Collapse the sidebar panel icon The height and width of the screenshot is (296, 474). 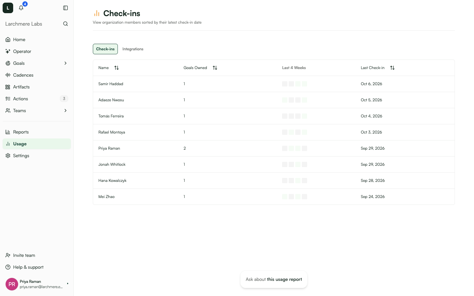[66, 8]
